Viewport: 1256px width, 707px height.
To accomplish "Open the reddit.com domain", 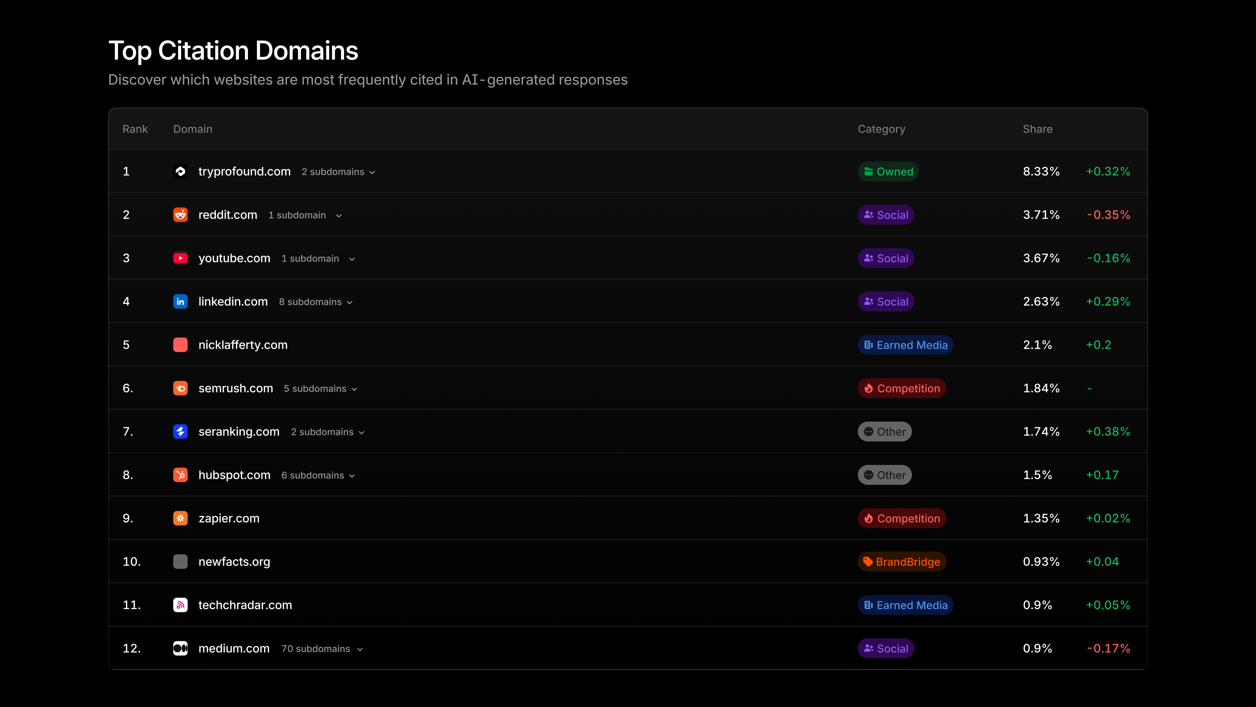I will pos(228,215).
